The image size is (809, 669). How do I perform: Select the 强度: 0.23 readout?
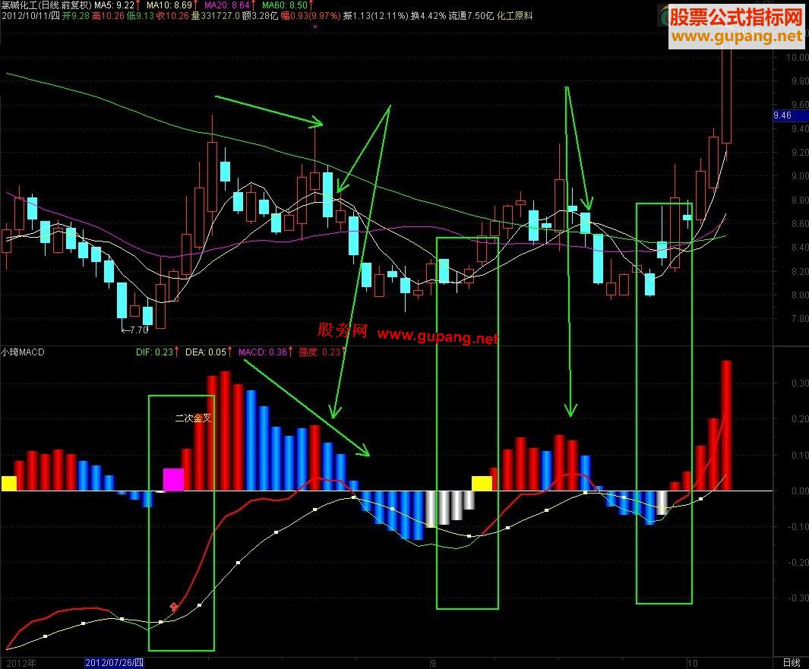pyautogui.click(x=319, y=352)
